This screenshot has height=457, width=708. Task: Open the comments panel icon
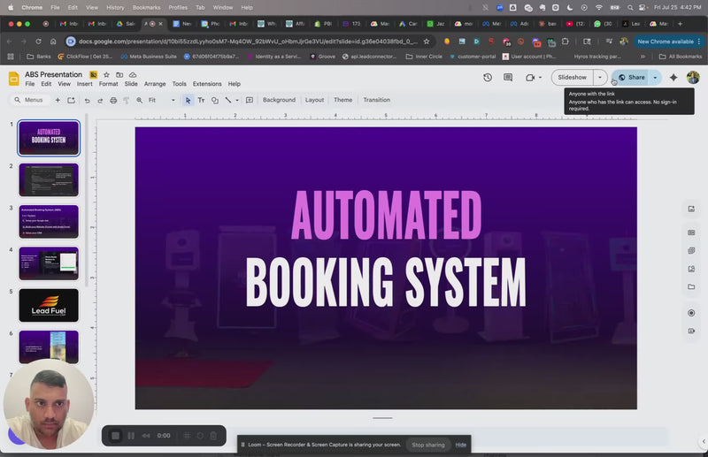coord(508,78)
